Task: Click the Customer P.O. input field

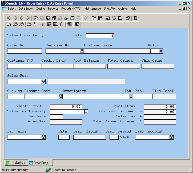Action: 24,66
